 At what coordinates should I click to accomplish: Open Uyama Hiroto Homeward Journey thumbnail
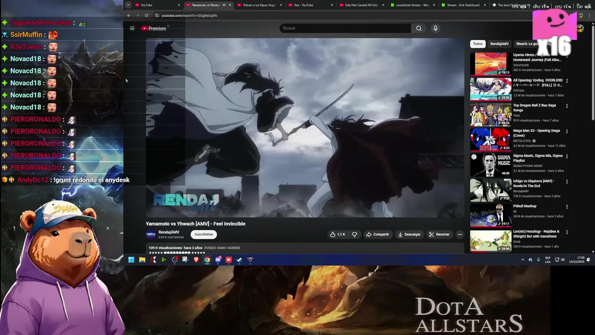click(490, 64)
